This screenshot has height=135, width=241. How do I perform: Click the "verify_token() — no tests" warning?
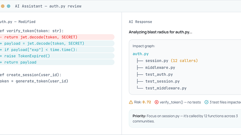180,102
